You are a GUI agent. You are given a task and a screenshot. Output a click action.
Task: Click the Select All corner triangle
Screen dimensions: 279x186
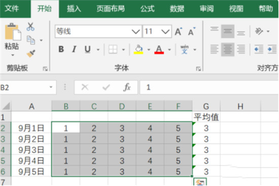(x=6, y=106)
